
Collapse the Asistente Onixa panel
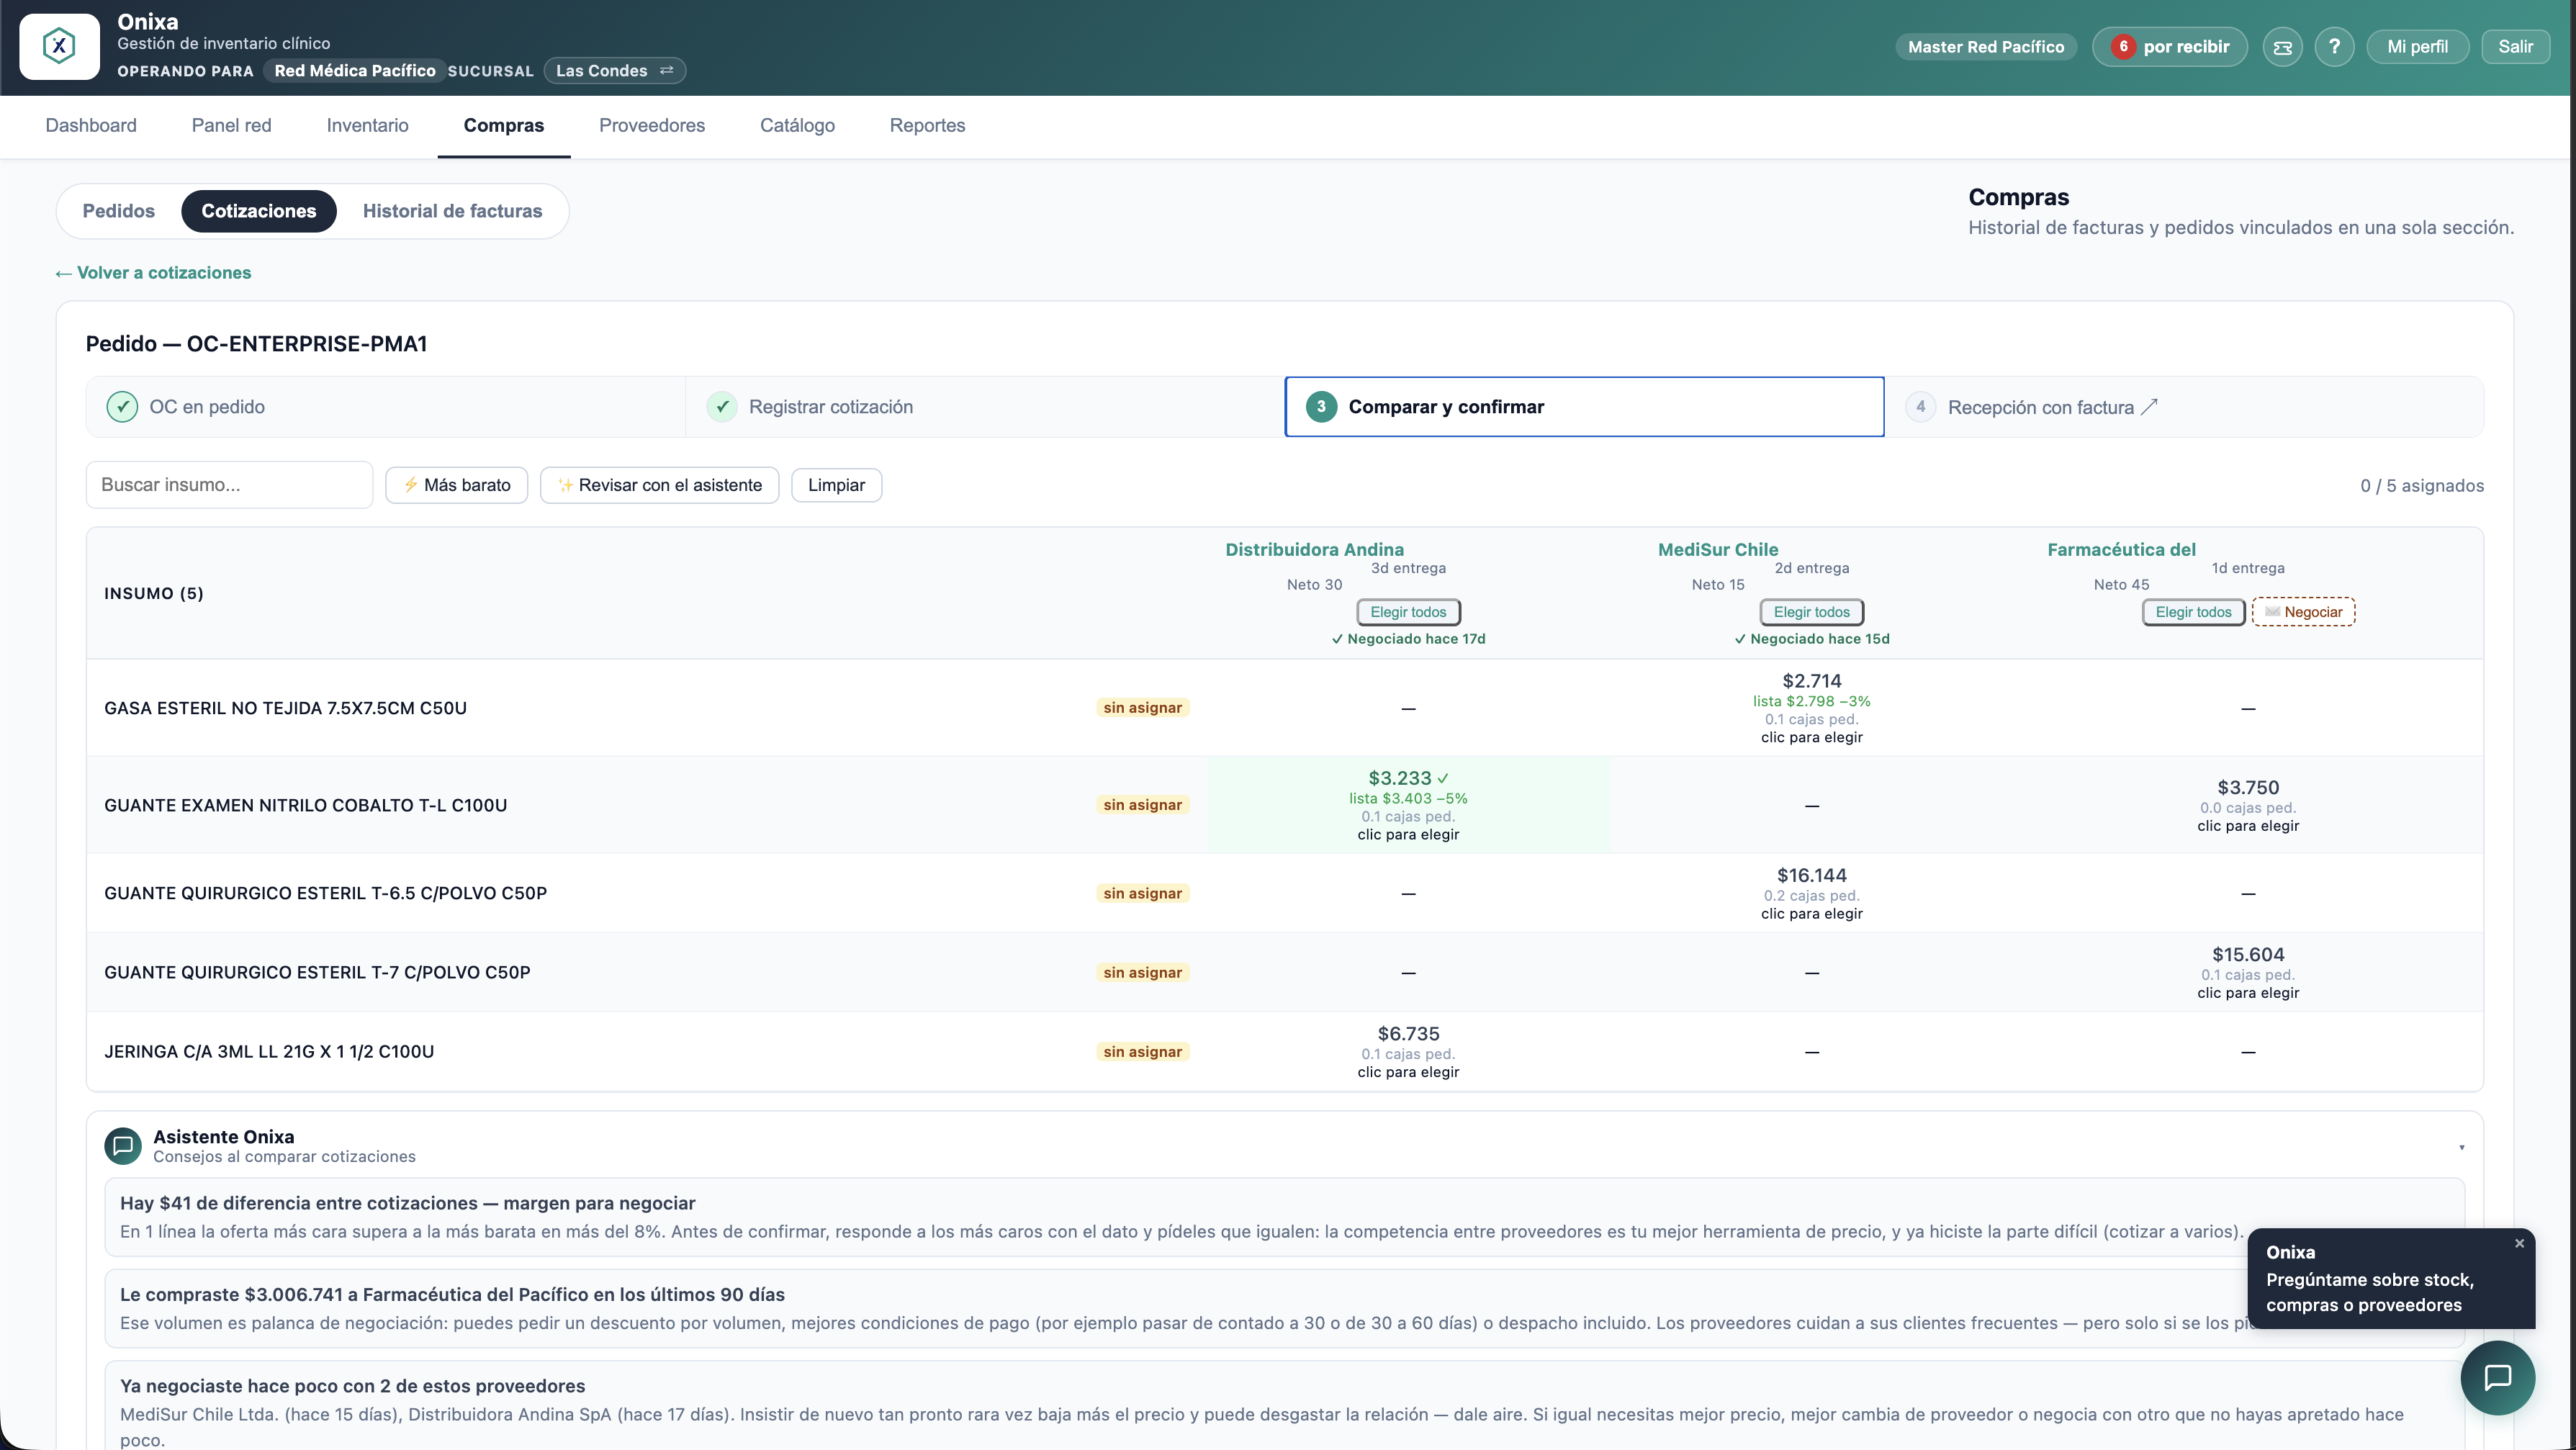[x=2461, y=1147]
